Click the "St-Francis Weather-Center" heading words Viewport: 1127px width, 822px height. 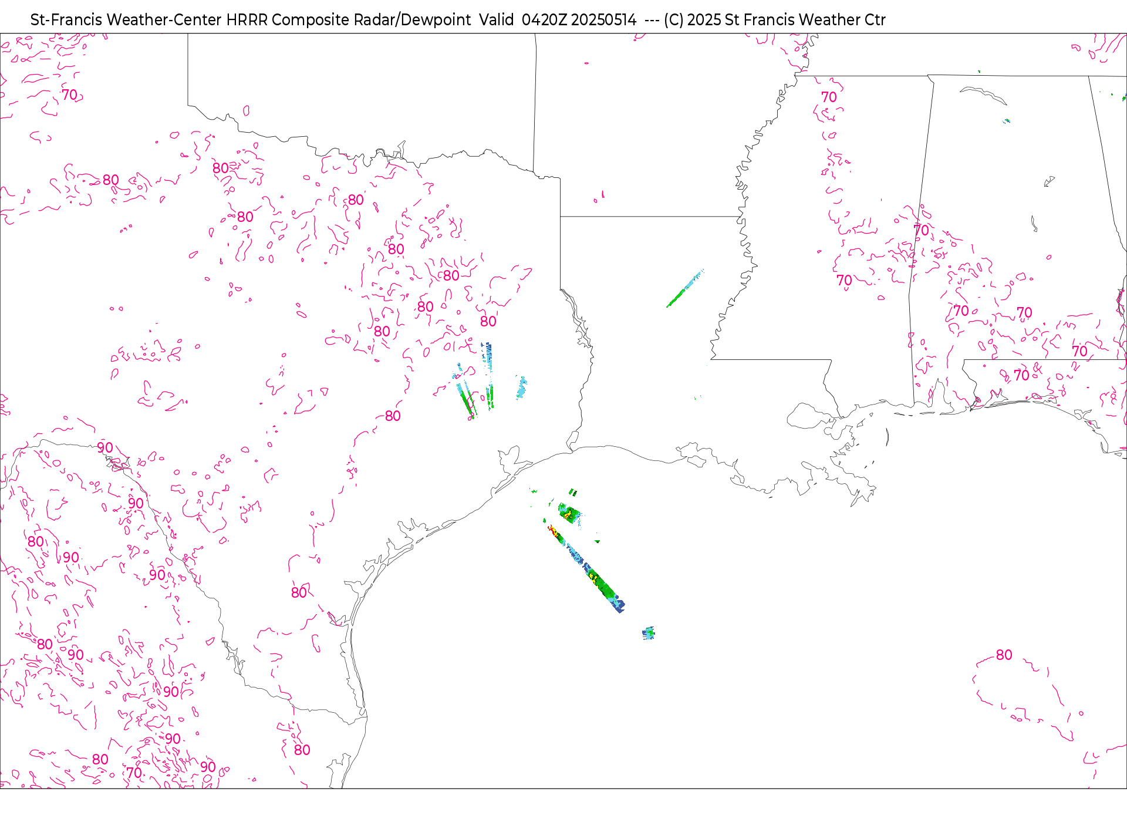pos(126,20)
